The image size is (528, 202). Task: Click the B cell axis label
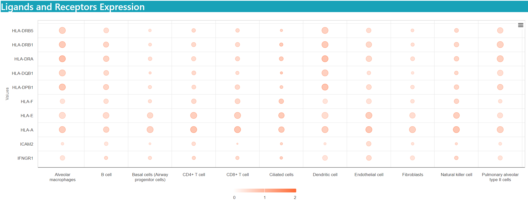pos(106,175)
